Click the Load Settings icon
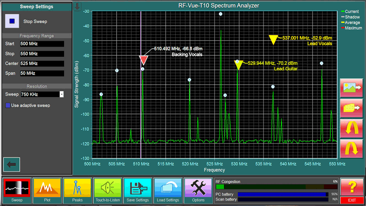 tap(168, 190)
